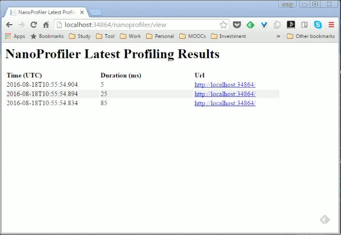Open the link in the 85 ms row
The width and height of the screenshot is (341, 235).
225,103
